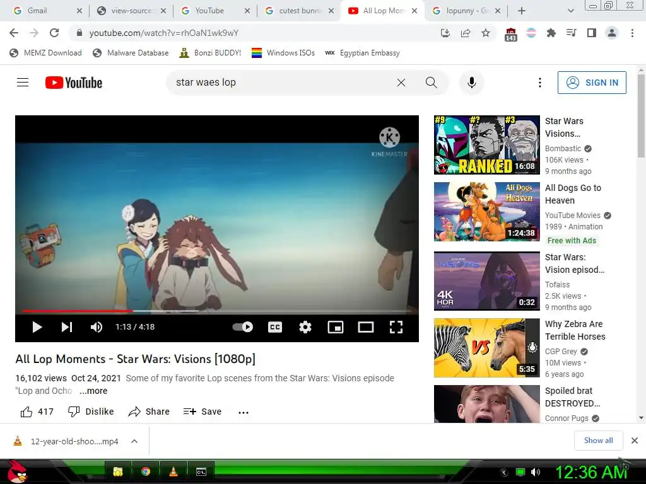The width and height of the screenshot is (646, 484).
Task: Open Star Wars Vision episode 4K thumbnail
Action: coord(486,280)
